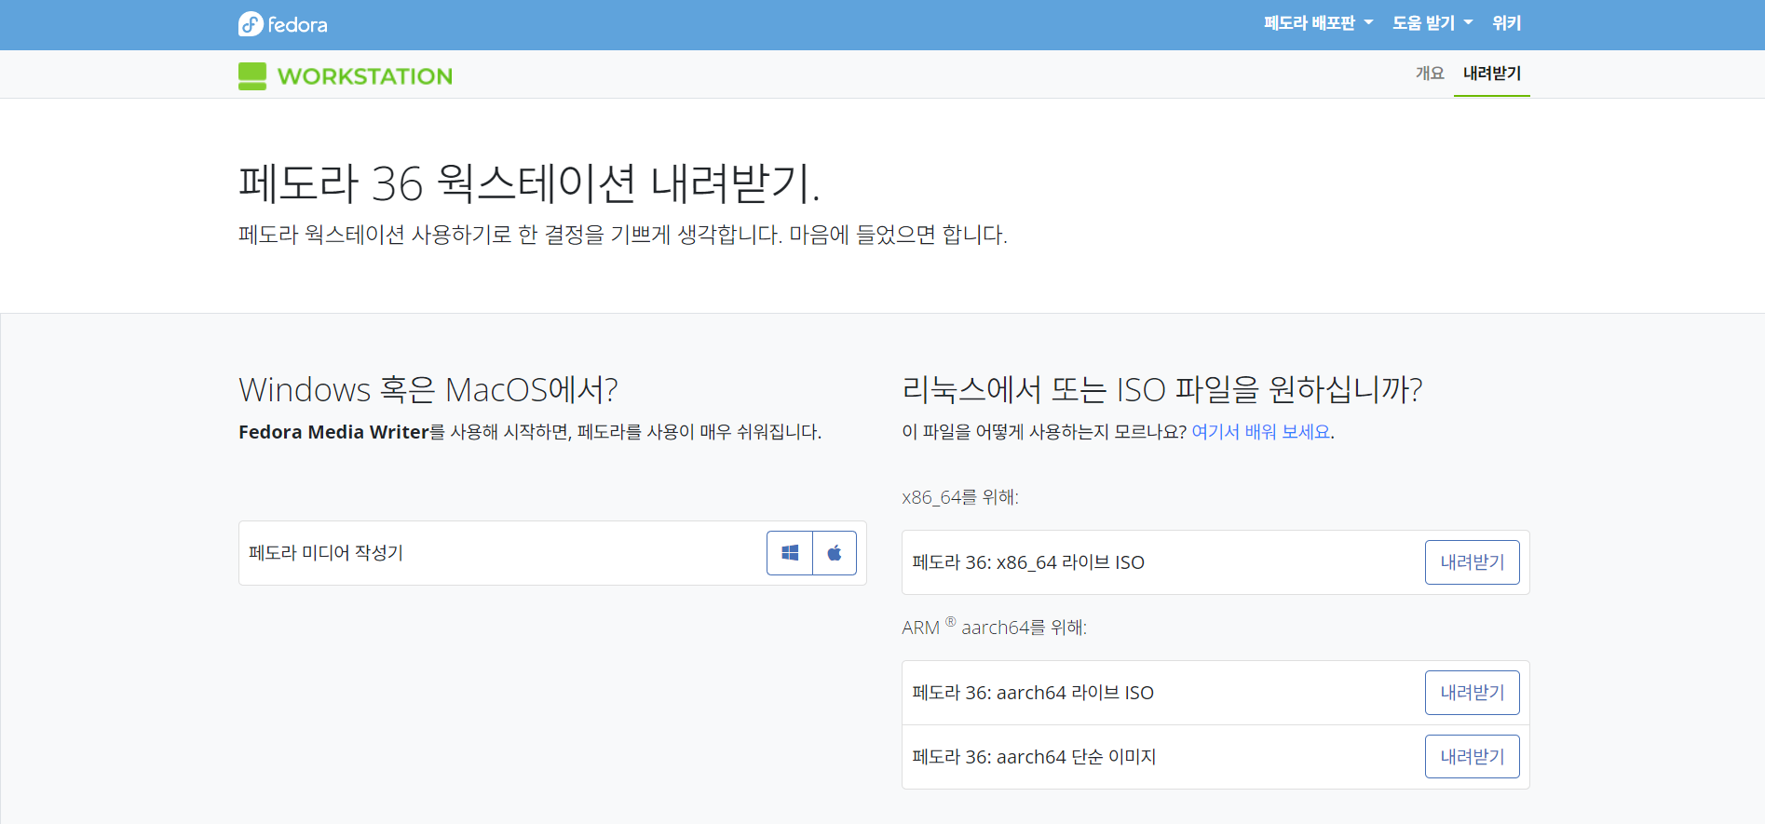Click the 페도라 미디어 작성기 label

click(326, 553)
